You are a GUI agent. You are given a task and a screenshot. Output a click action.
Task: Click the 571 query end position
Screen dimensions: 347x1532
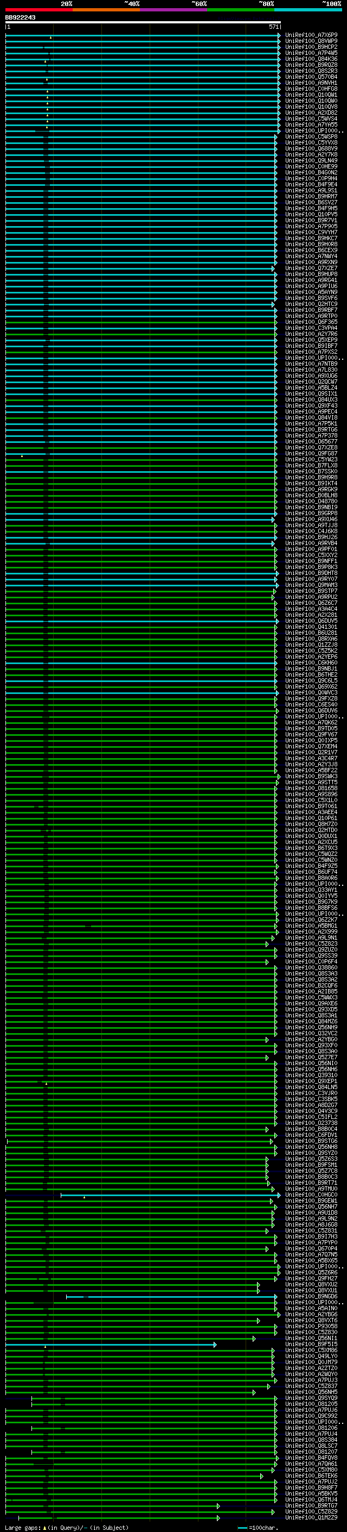pyautogui.click(x=273, y=27)
